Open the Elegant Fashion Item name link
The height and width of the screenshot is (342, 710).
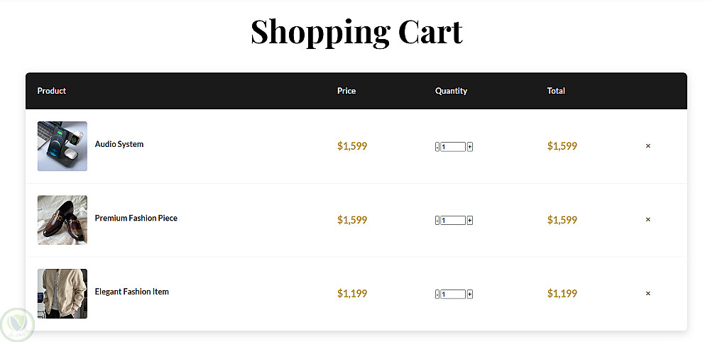[x=132, y=292]
